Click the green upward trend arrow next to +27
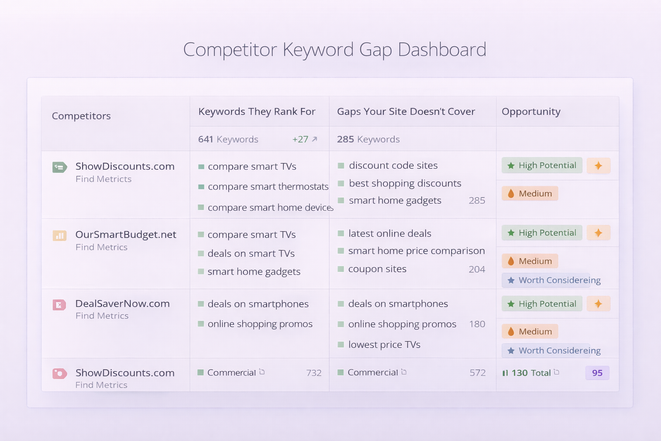 (315, 139)
